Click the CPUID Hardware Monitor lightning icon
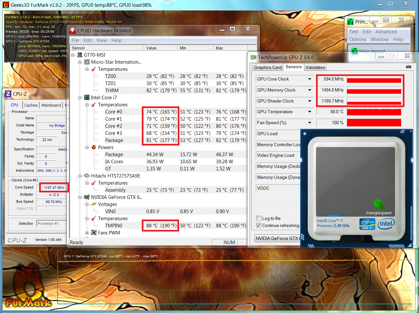Screen dimensions: 419x313 73,30
